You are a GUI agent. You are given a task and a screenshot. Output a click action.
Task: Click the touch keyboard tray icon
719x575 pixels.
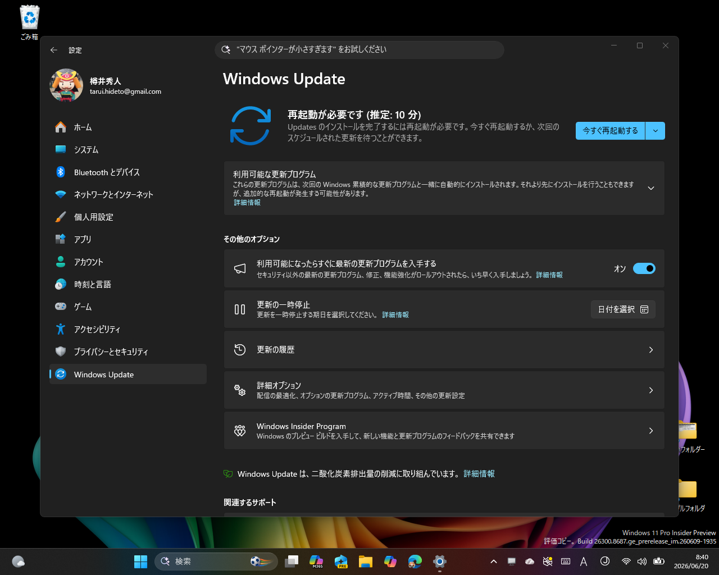click(566, 562)
